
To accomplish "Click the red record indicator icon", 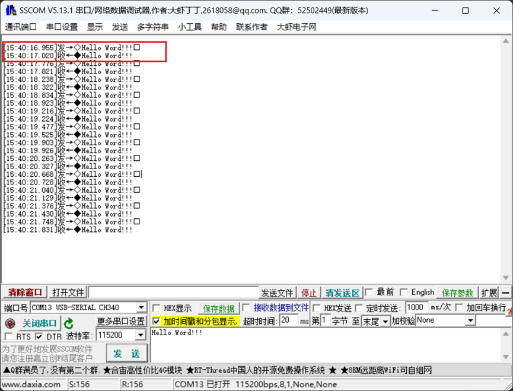I will click(x=9, y=323).
